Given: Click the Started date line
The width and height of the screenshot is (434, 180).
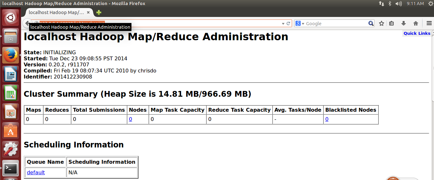Looking at the screenshot, I should tap(75, 58).
